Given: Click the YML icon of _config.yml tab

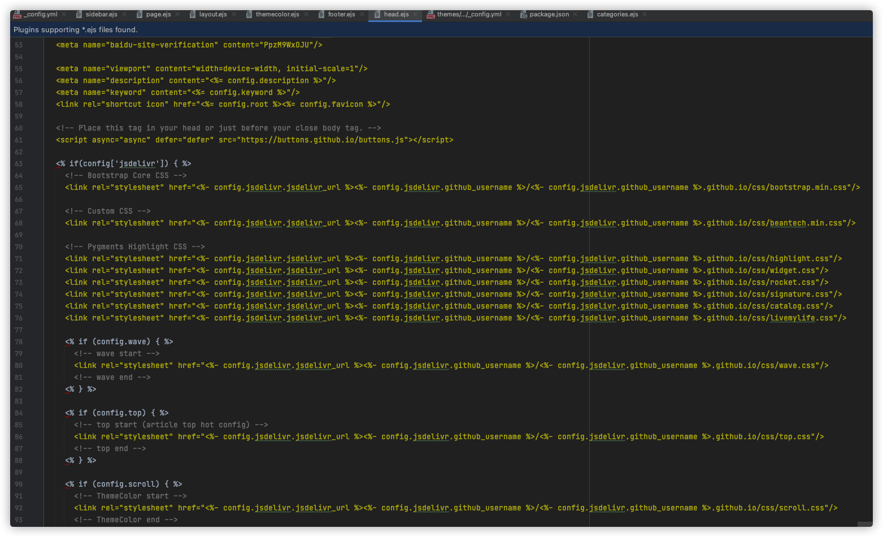Looking at the screenshot, I should pyautogui.click(x=17, y=15).
